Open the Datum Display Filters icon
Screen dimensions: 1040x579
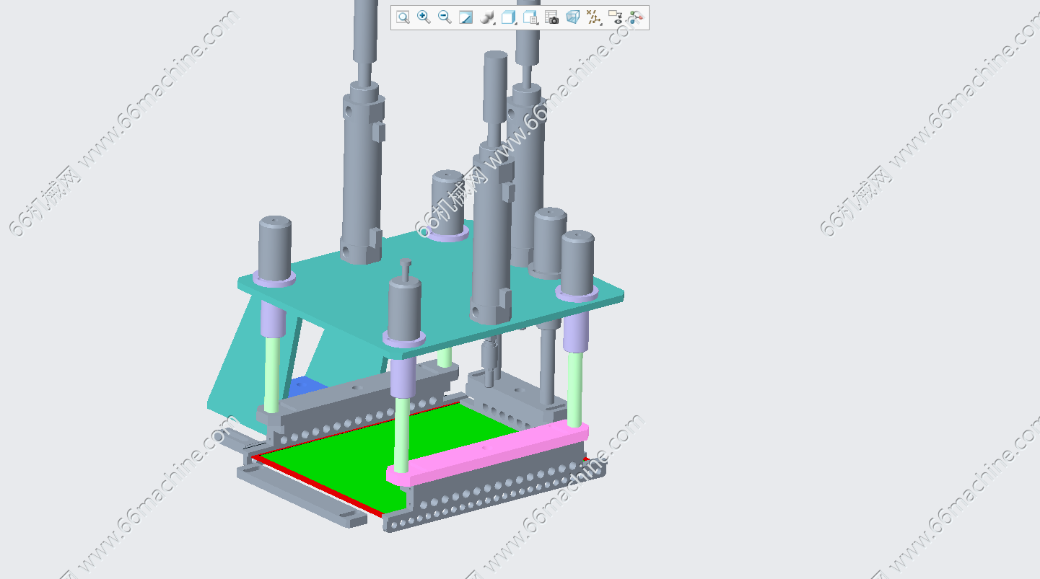(x=593, y=17)
